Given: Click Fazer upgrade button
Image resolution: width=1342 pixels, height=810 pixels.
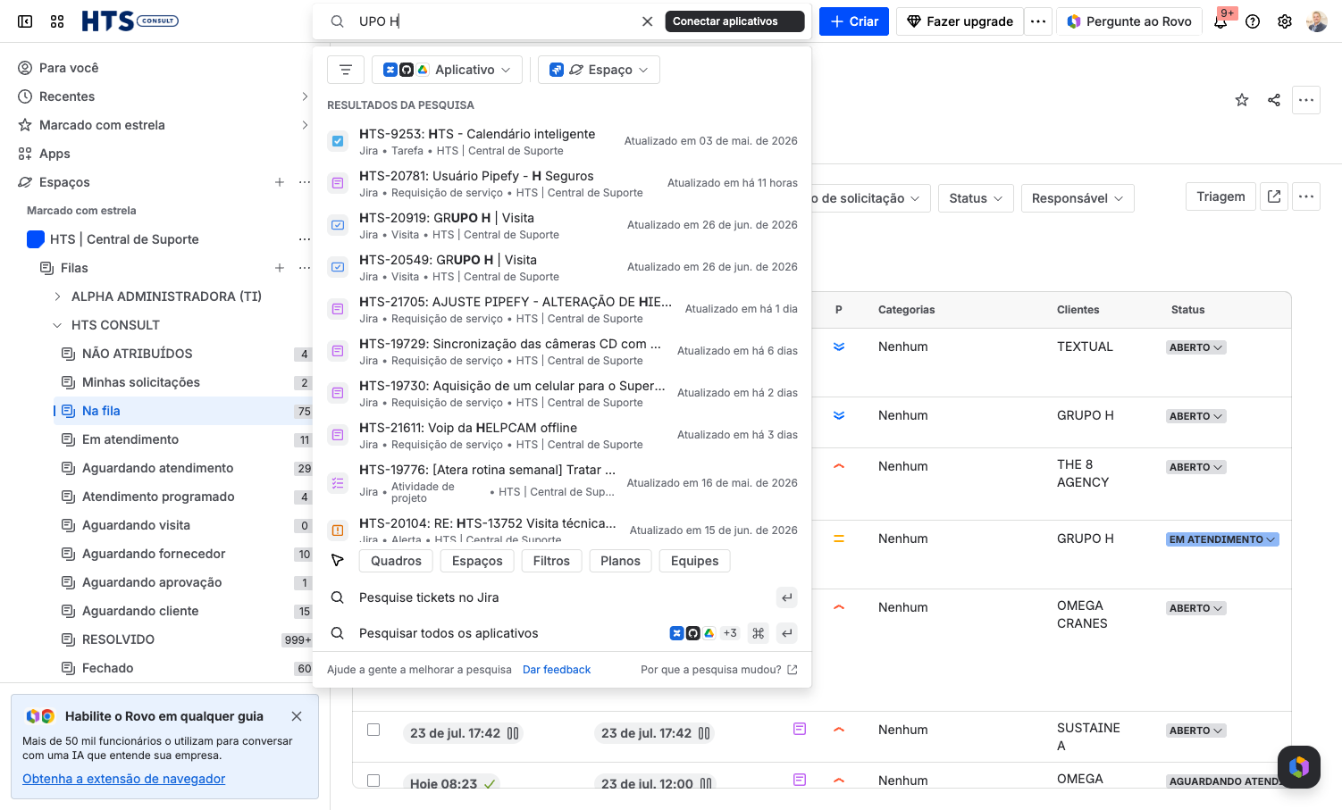Looking at the screenshot, I should coord(960,21).
